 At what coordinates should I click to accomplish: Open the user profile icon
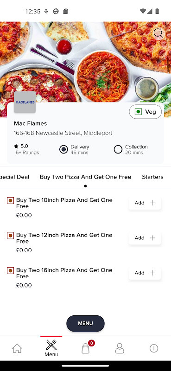coord(120,348)
